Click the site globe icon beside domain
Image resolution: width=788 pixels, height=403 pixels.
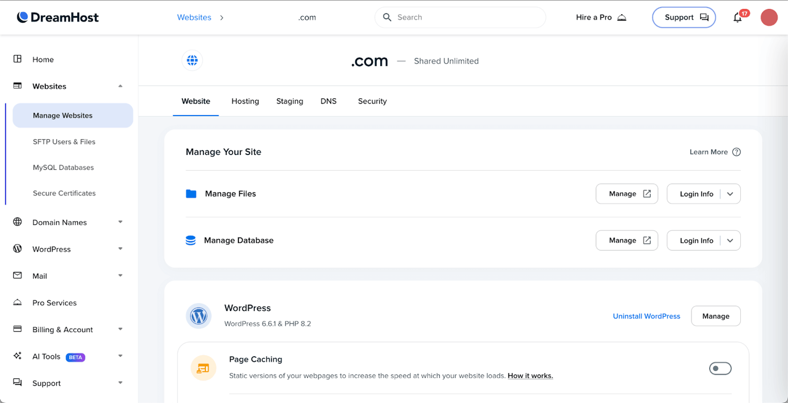coord(192,60)
